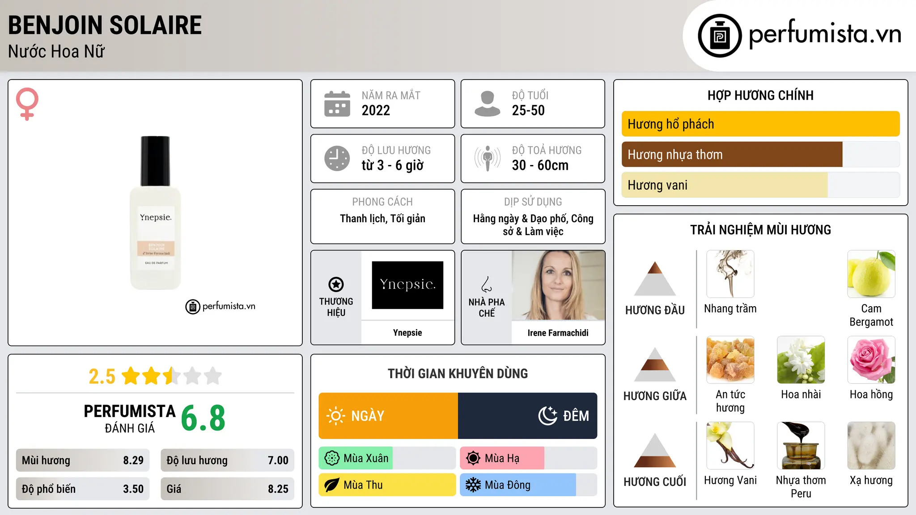This screenshot has height=515, width=916.
Task: Click the person icon beside age range
Action: pyautogui.click(x=487, y=104)
